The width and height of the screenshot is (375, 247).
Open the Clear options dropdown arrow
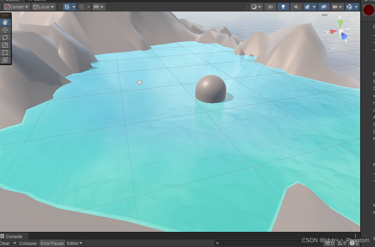pos(15,243)
